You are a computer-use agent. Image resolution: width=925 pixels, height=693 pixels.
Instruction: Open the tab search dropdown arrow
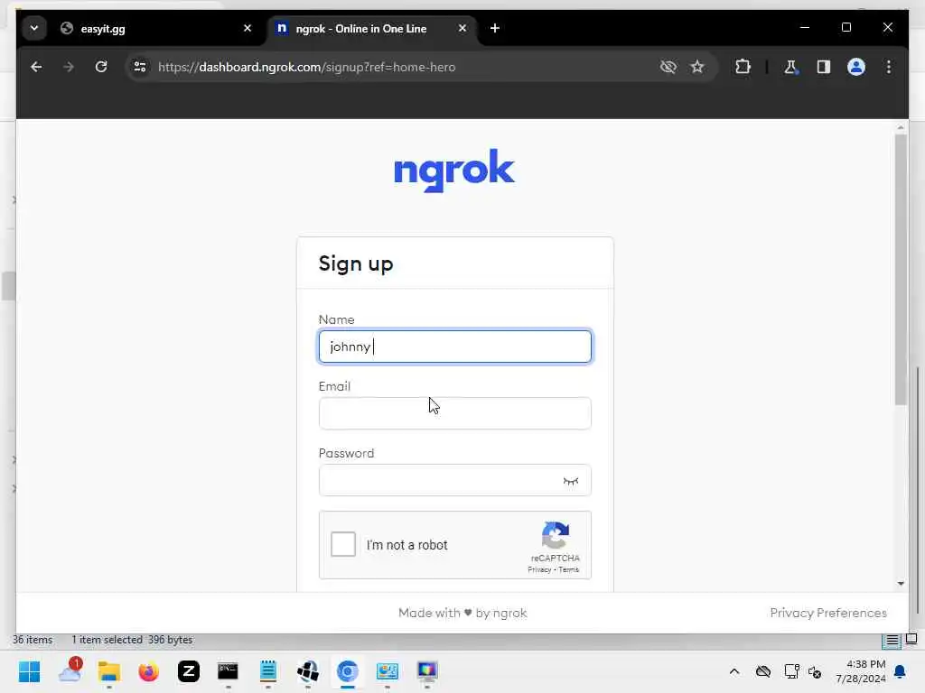click(34, 28)
